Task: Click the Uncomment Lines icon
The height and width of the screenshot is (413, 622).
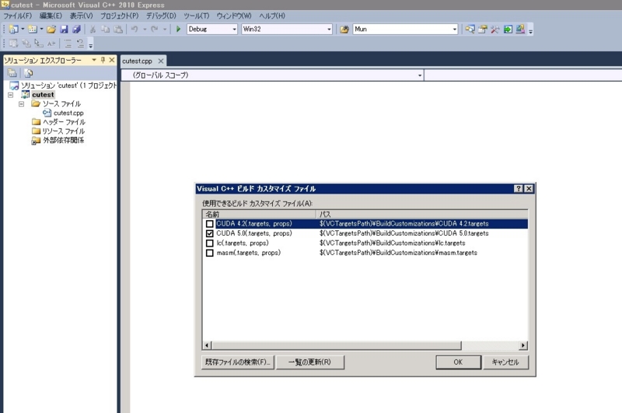Action: coord(81,44)
